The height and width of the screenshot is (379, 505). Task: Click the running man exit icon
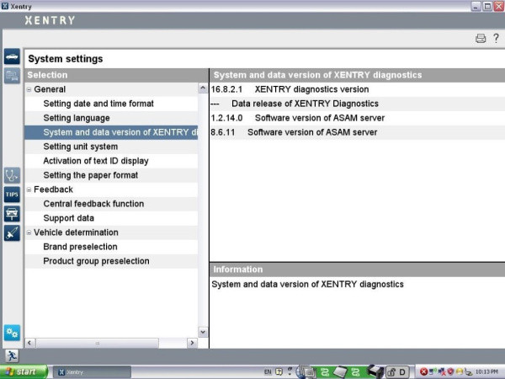tap(12, 355)
